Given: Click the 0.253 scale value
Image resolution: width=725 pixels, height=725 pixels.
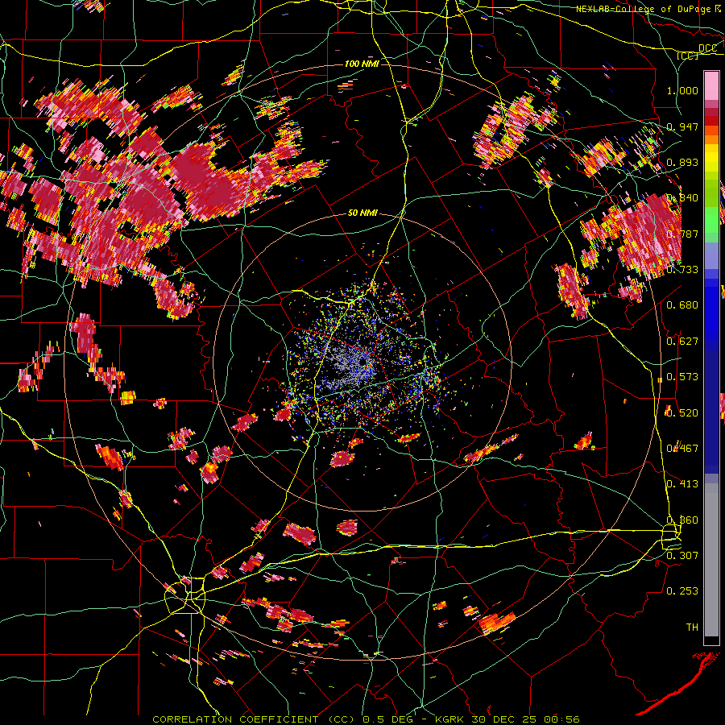Looking at the screenshot, I should (682, 591).
